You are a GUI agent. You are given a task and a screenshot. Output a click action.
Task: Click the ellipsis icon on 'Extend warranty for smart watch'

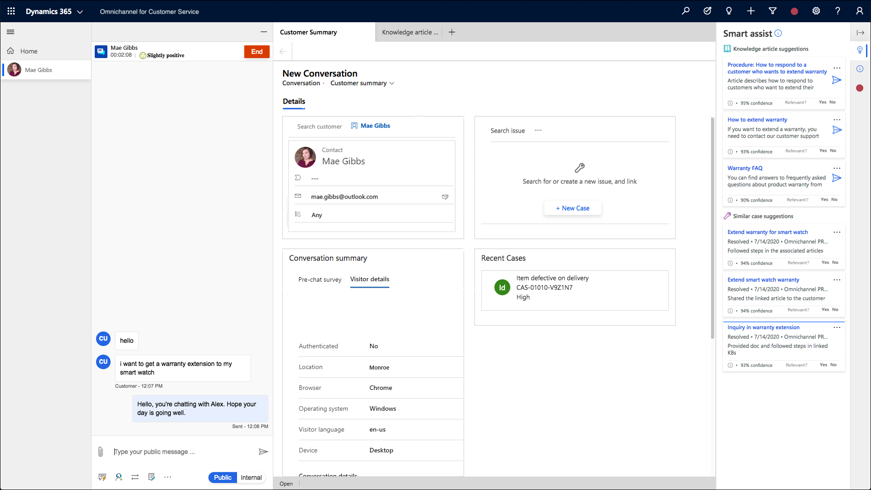pos(837,232)
